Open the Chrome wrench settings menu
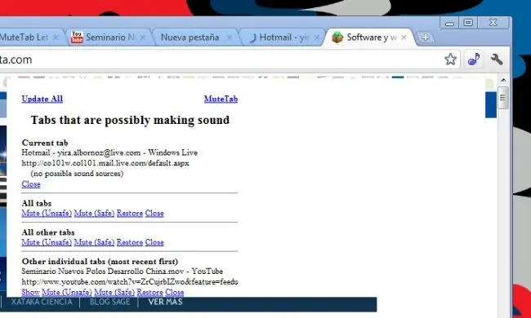The image size is (531, 318). (x=497, y=60)
